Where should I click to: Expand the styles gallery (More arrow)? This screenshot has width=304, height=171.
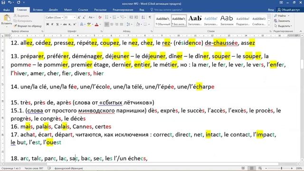(x=269, y=25)
